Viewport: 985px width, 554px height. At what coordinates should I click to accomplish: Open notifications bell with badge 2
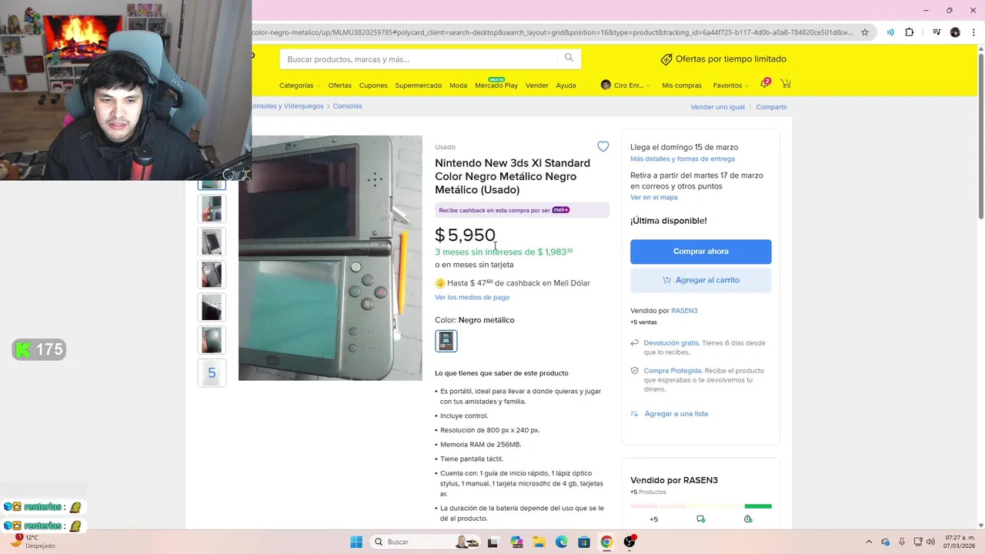coord(764,84)
